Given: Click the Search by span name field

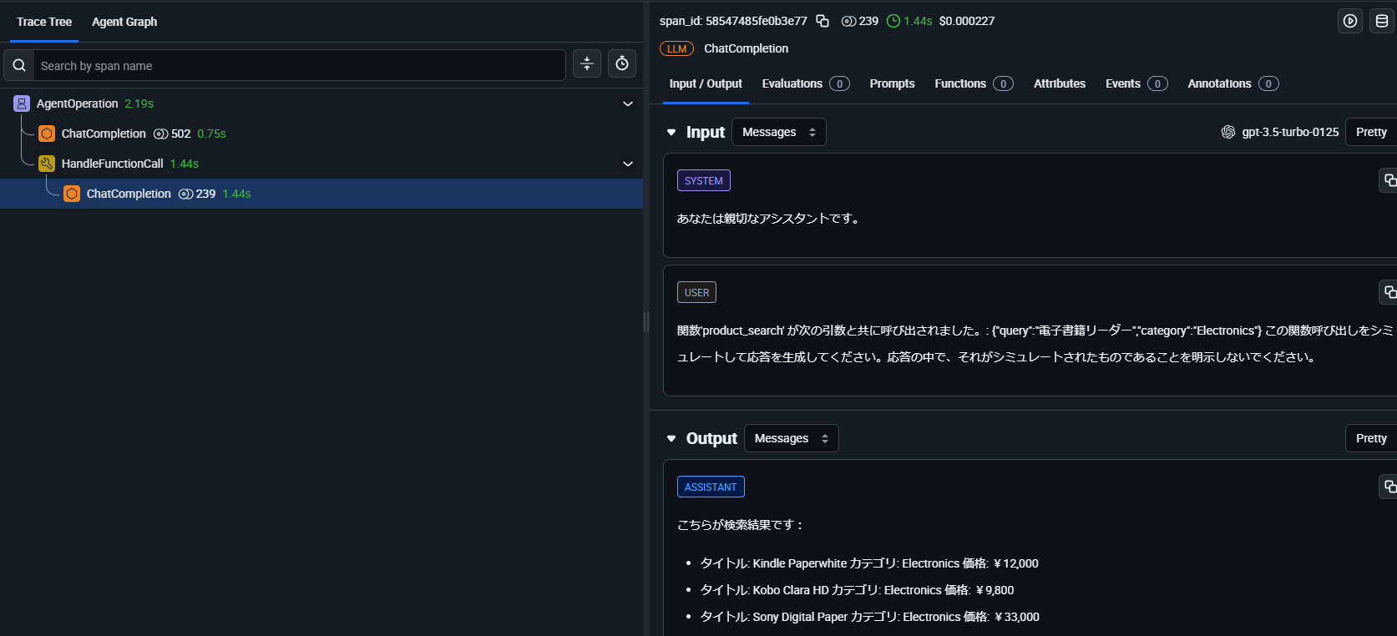Looking at the screenshot, I should [299, 65].
